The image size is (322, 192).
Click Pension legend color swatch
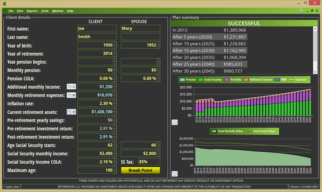pyautogui.click(x=182, y=80)
